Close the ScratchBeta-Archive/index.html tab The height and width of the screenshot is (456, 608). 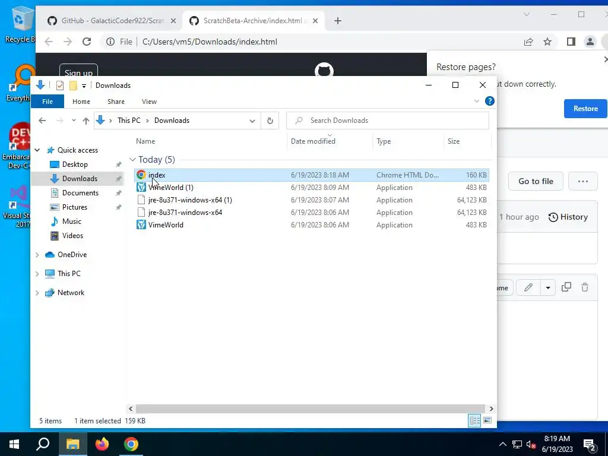point(315,21)
